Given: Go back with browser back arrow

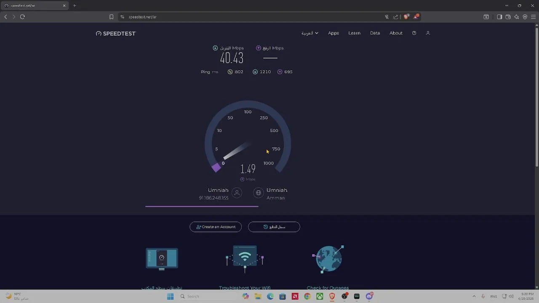Looking at the screenshot, I should point(5,17).
